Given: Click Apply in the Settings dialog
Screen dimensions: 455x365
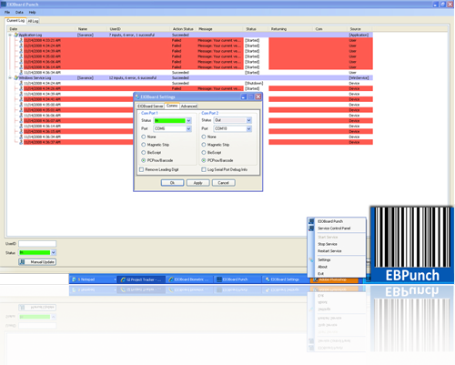Looking at the screenshot, I should 197,183.
